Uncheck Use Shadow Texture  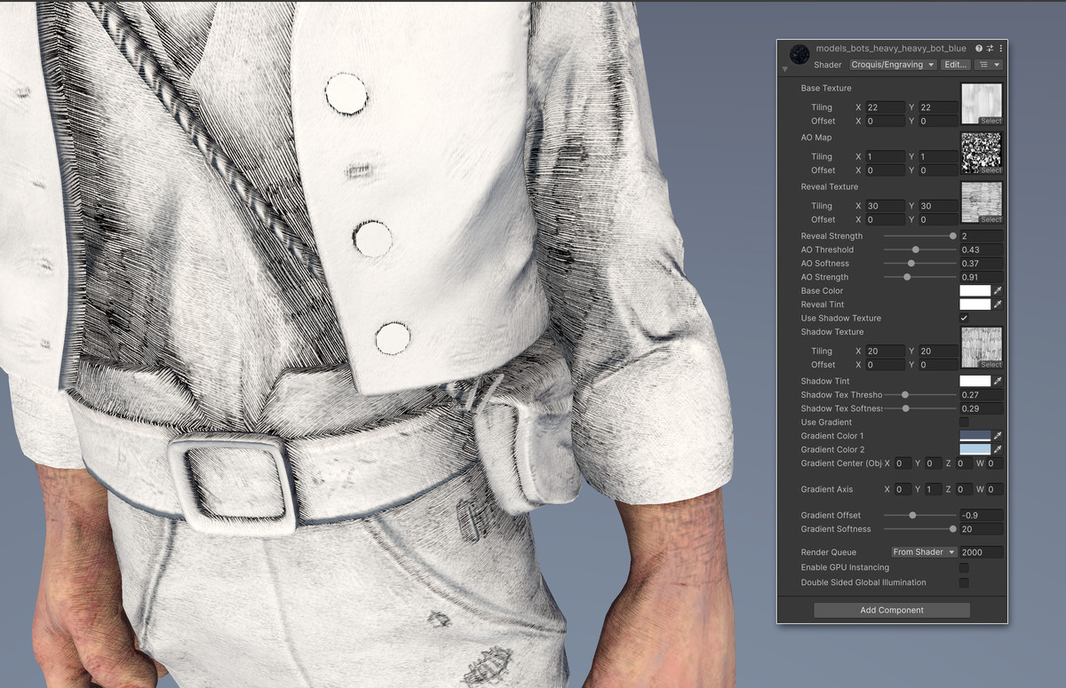click(963, 318)
